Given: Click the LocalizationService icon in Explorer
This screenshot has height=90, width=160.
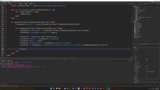Looking at the screenshot, I should click(x=135, y=36).
